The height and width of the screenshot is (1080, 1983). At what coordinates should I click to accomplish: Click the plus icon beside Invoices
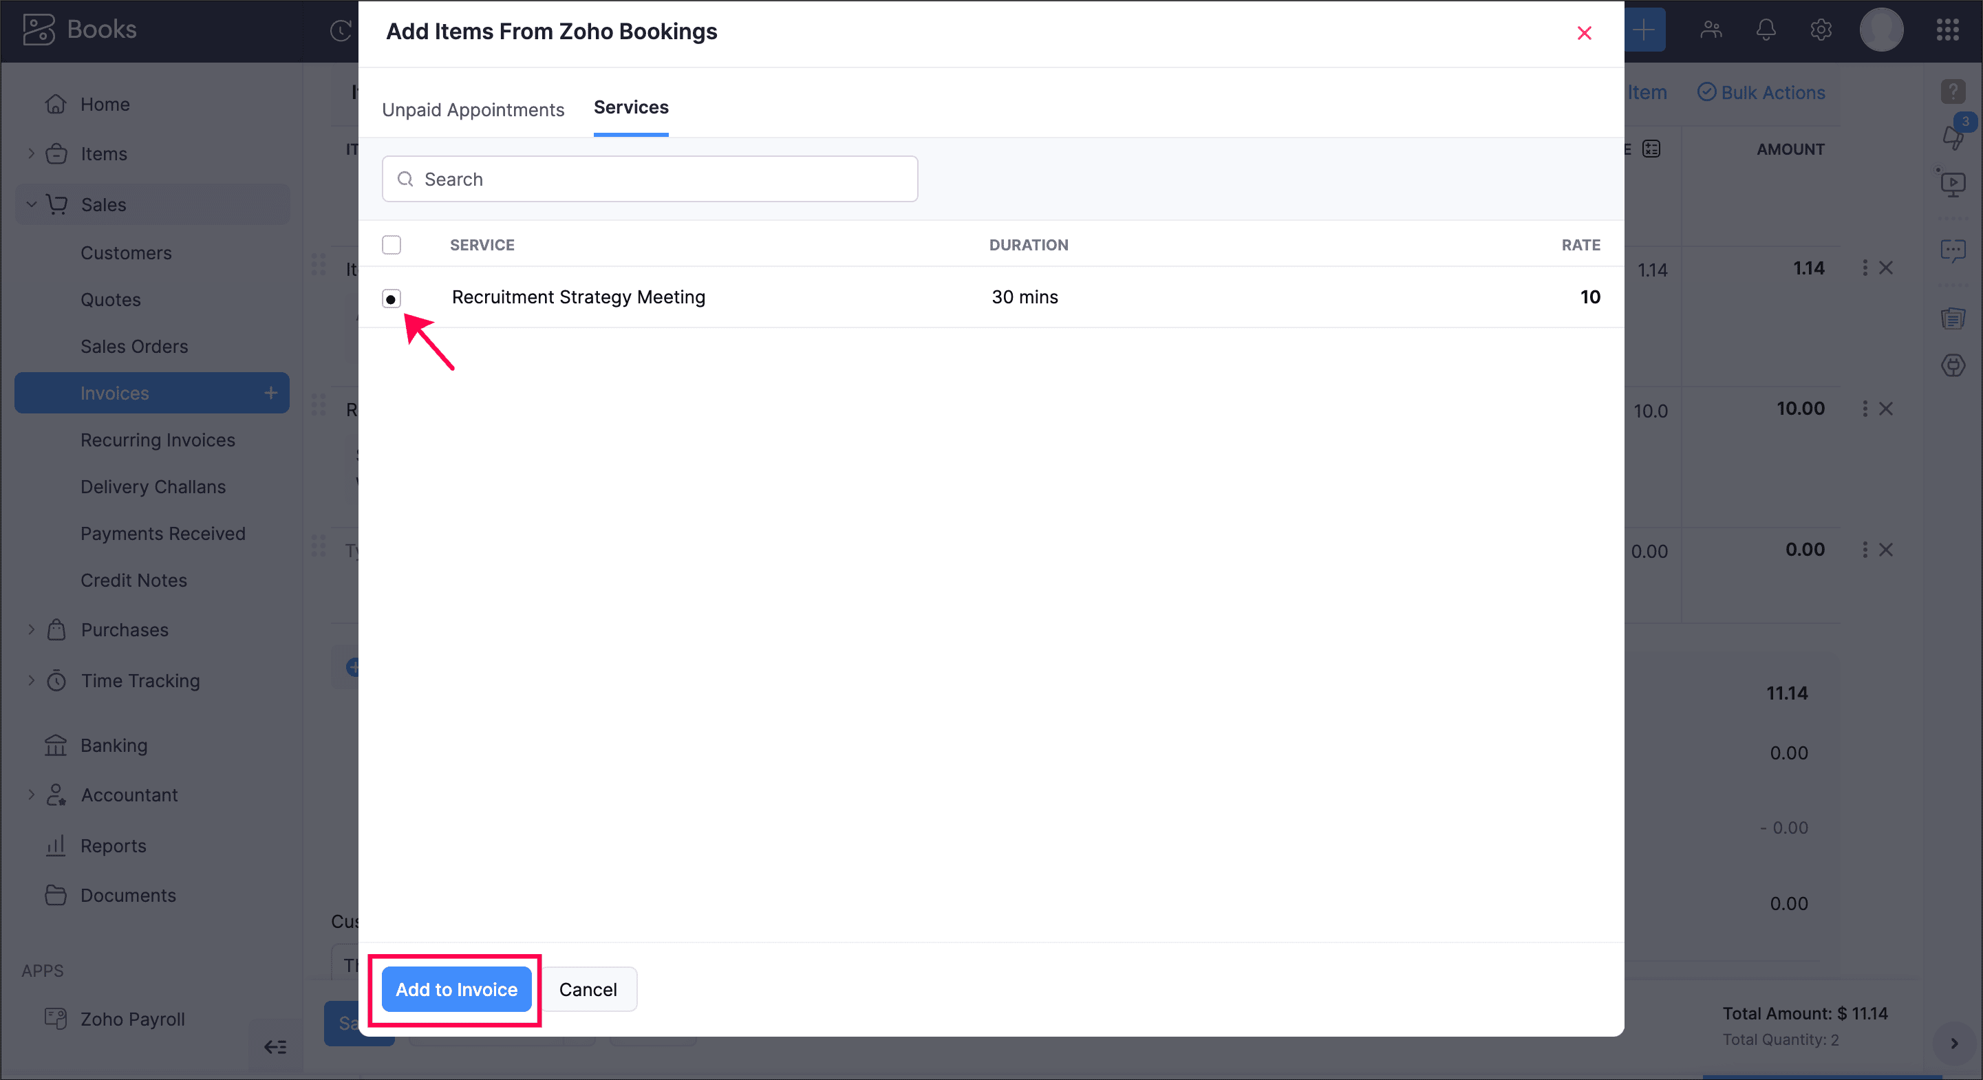(271, 393)
